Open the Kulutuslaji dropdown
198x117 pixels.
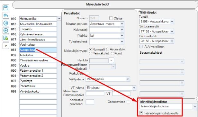(x=122, y=30)
